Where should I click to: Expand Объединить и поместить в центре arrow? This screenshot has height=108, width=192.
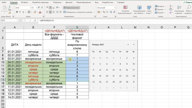(94, 12)
